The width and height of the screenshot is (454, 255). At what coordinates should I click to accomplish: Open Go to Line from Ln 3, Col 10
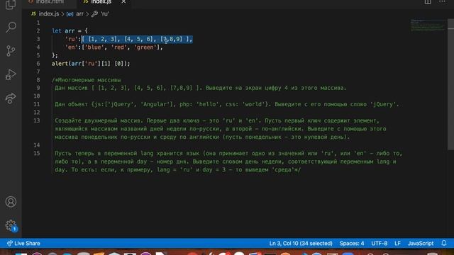301,244
